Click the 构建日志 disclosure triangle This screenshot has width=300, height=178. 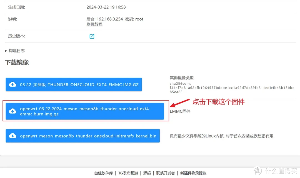tap(6, 51)
